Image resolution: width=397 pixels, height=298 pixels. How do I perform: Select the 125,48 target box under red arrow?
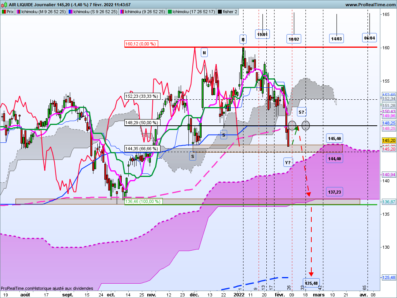pos(311,283)
